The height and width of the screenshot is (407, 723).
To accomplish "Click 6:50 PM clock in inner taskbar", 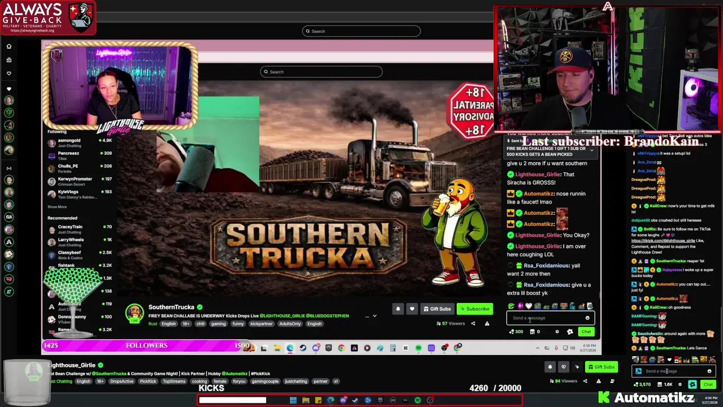I will [x=589, y=345].
